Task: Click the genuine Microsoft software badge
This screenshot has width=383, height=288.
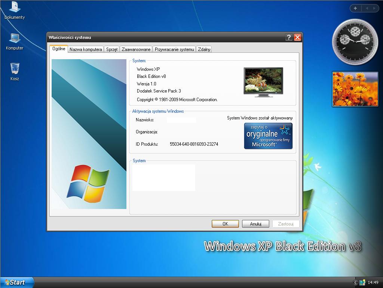Action: click(268, 136)
